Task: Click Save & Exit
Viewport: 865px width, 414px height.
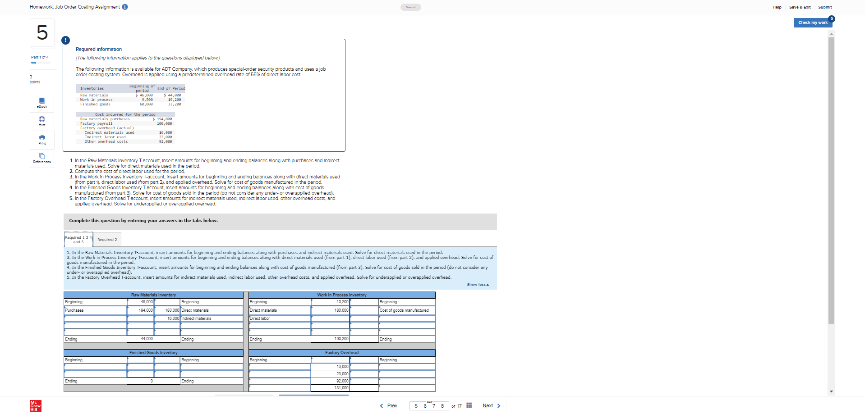Action: [x=800, y=7]
